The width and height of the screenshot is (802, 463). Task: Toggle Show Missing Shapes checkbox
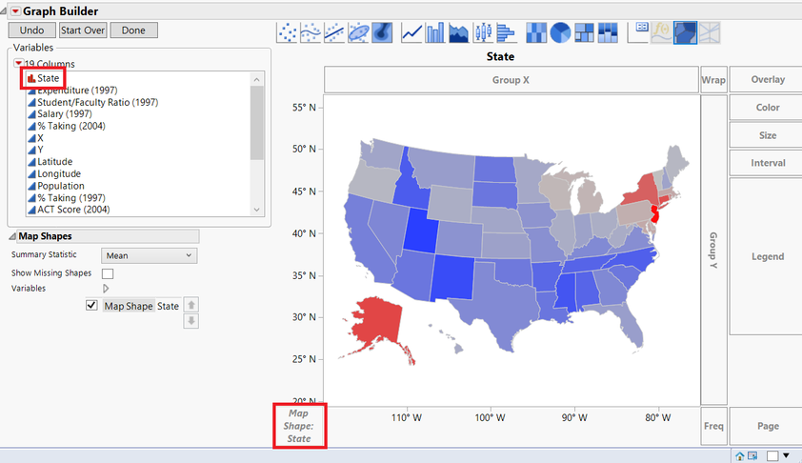pyautogui.click(x=108, y=273)
